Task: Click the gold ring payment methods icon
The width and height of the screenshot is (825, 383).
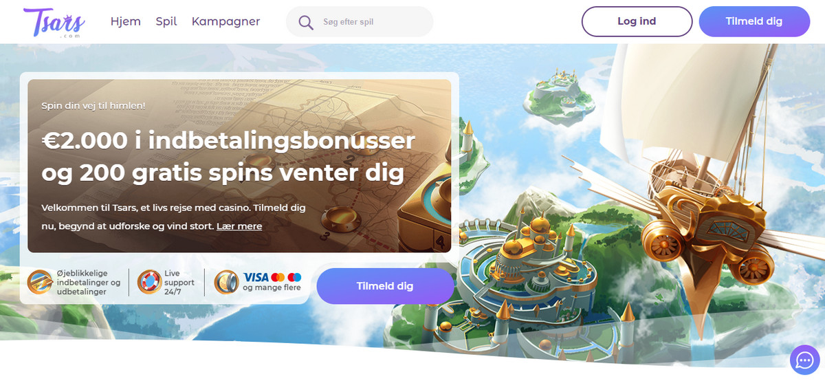Action: pos(226,282)
